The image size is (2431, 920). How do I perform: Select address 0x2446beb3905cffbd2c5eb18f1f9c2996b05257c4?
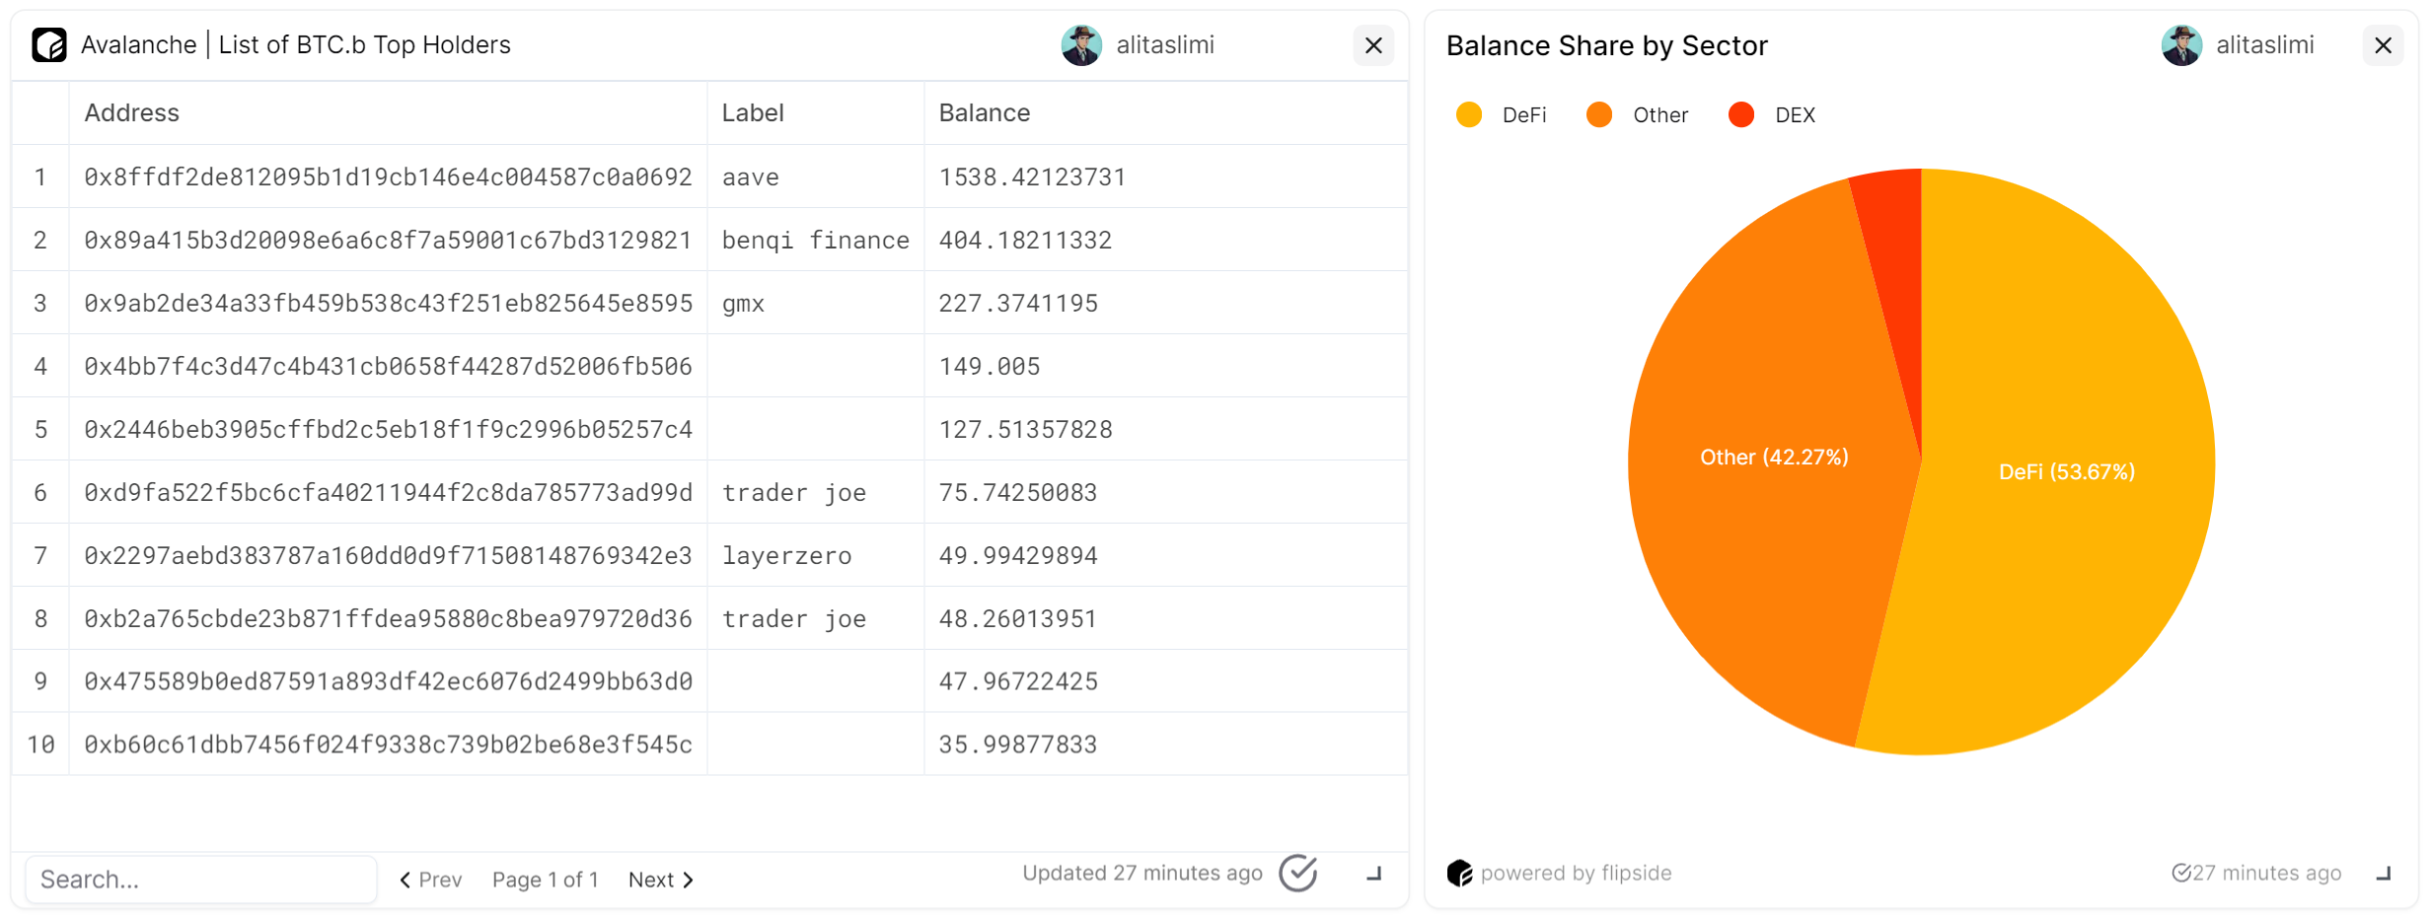coord(389,430)
